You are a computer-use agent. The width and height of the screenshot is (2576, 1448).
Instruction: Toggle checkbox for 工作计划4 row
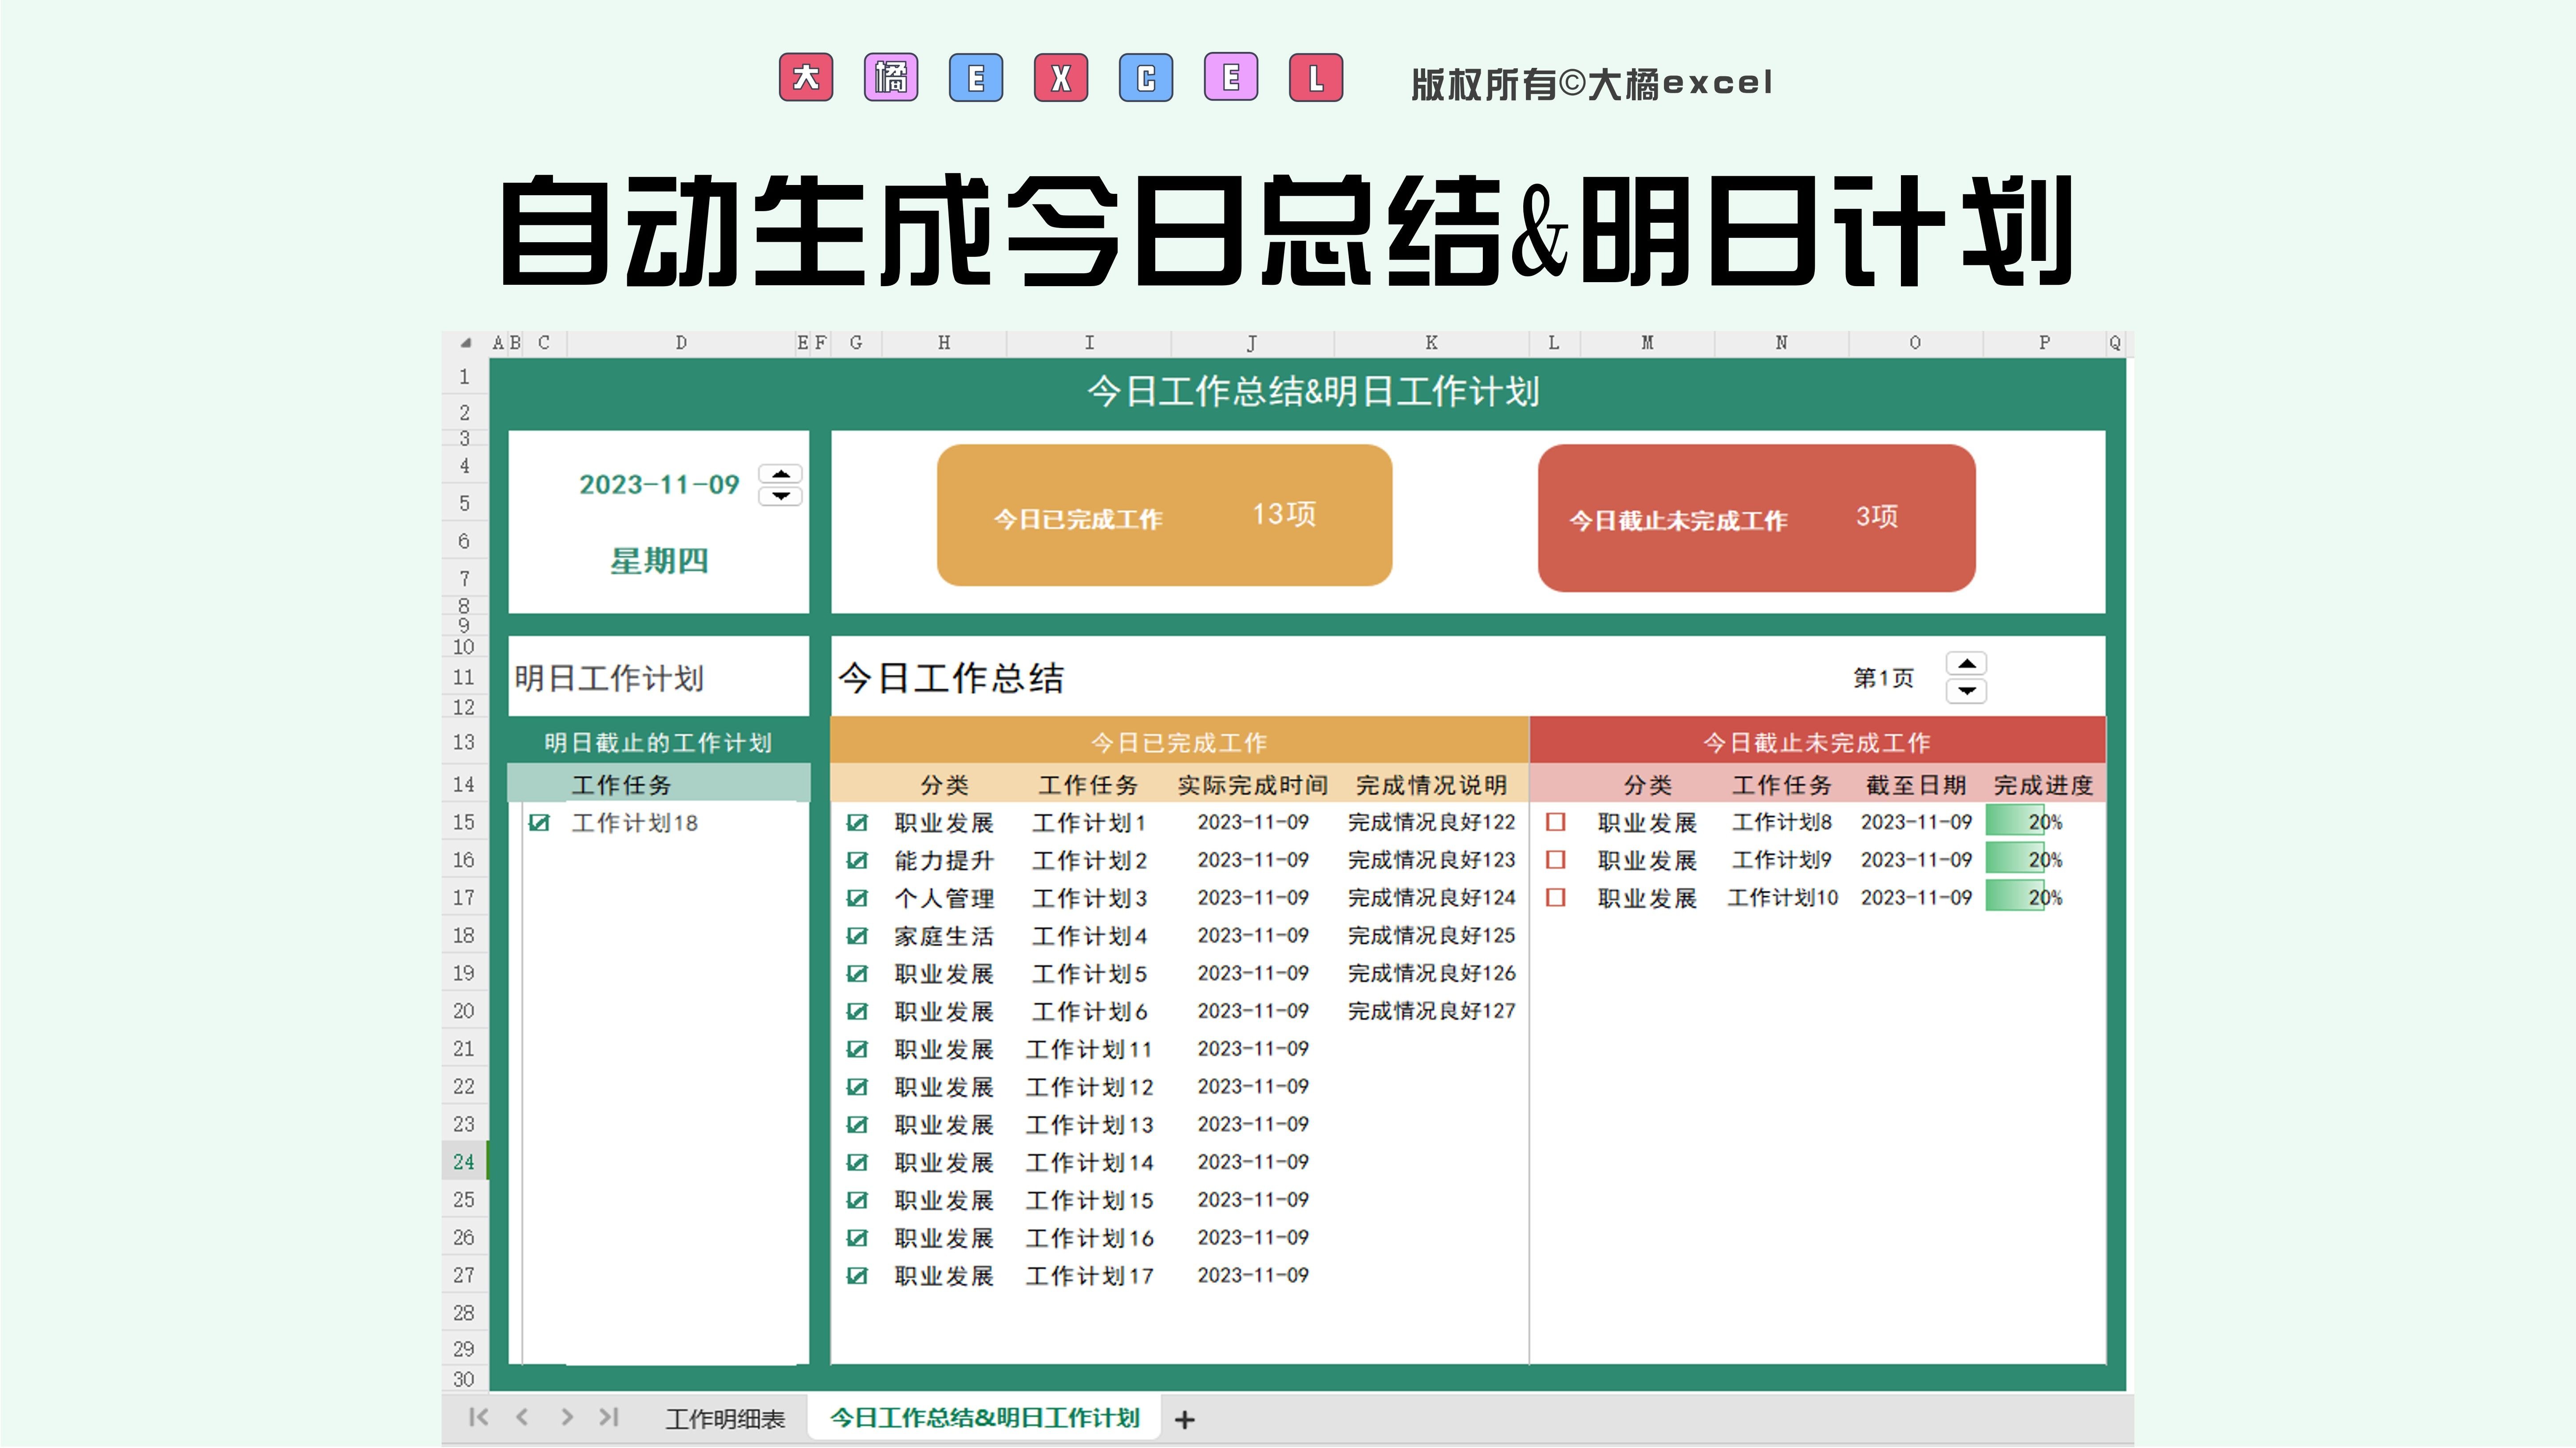point(857,936)
